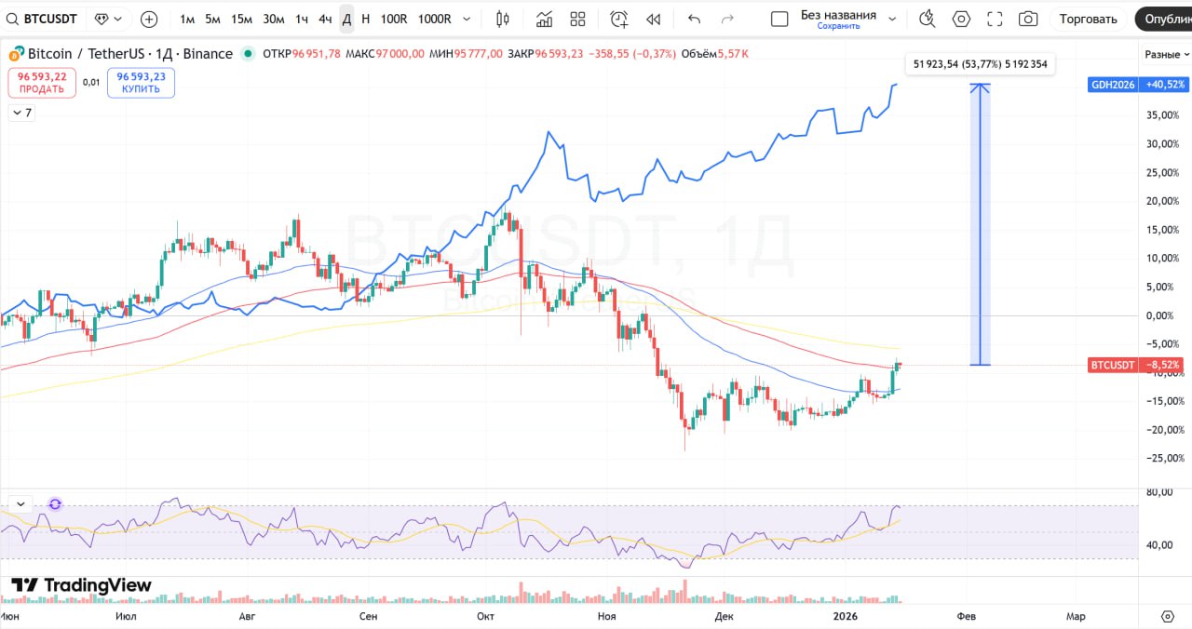The width and height of the screenshot is (1192, 629).
Task: Toggle the layout square checkbox icon
Action: coord(779,19)
